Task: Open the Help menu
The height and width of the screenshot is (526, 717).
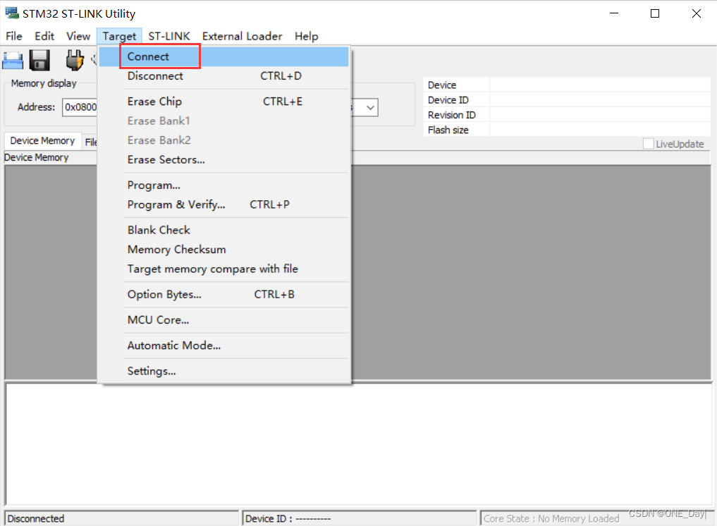Action: 307,36
